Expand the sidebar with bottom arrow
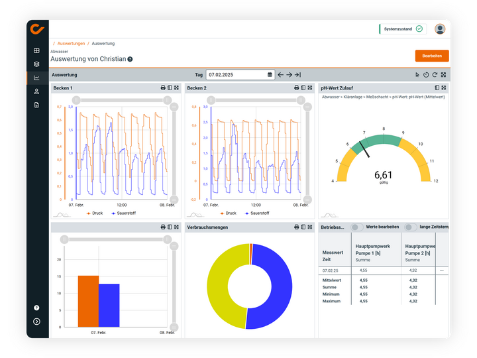Screen dimensions: 477x358 tap(36, 322)
